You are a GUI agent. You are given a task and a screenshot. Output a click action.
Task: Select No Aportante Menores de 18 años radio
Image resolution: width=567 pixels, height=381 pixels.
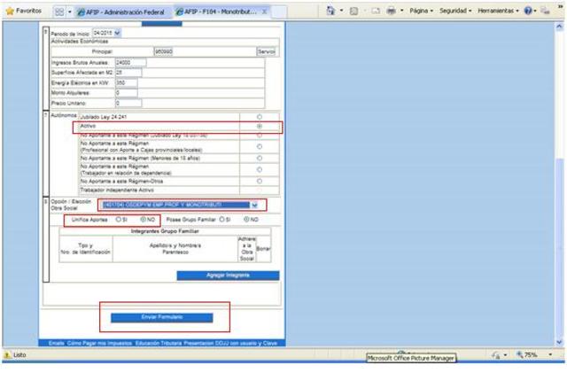tap(260, 158)
